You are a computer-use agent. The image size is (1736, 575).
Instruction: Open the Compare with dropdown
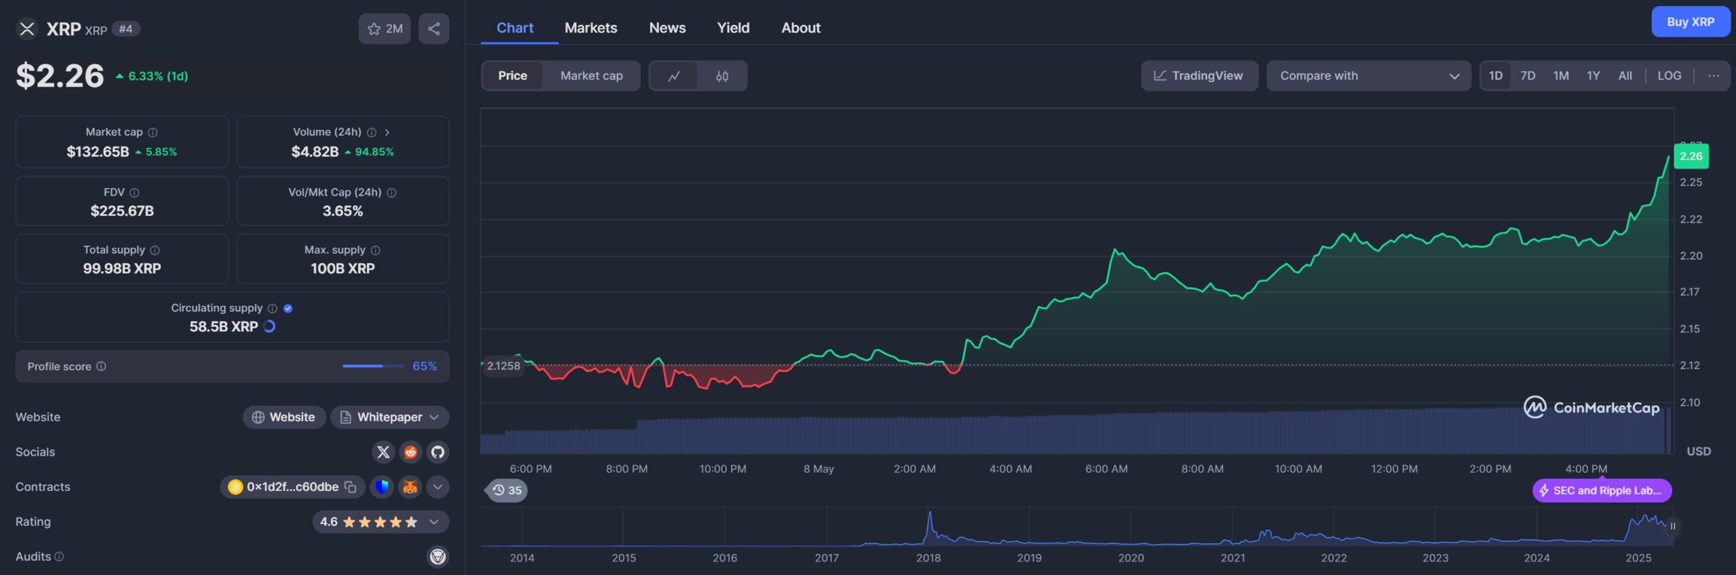click(x=1368, y=76)
